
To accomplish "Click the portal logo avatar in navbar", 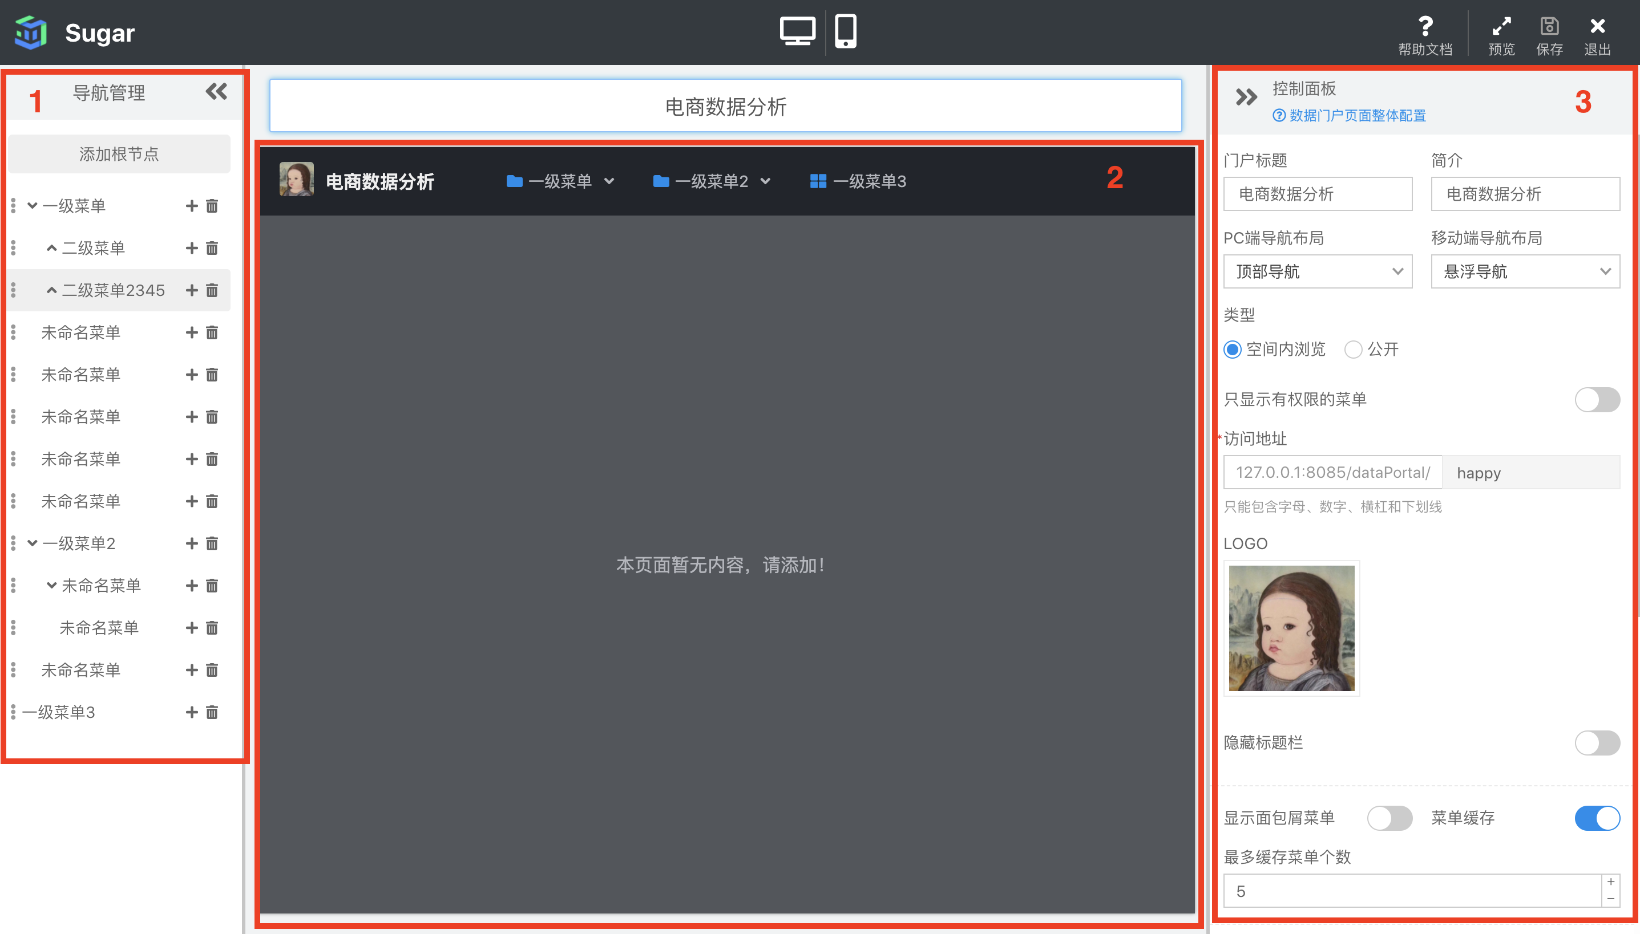I will click(297, 179).
